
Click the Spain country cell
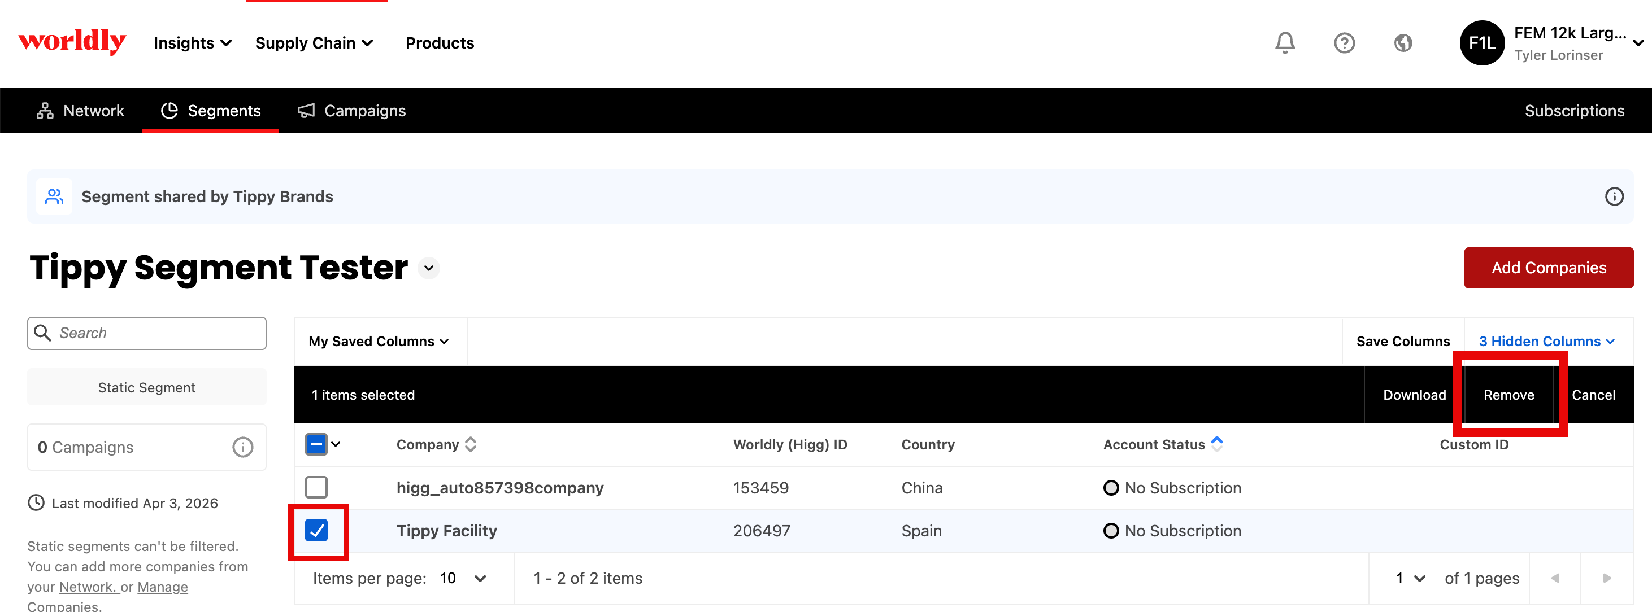point(921,531)
